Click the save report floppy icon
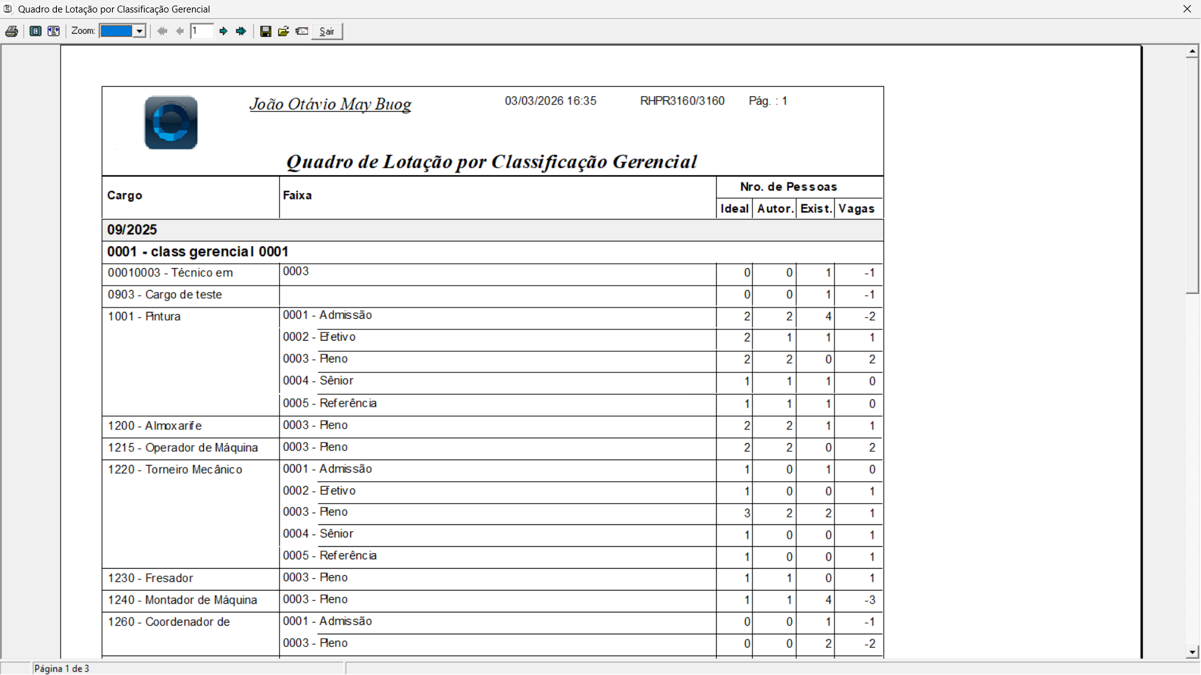 (x=266, y=31)
